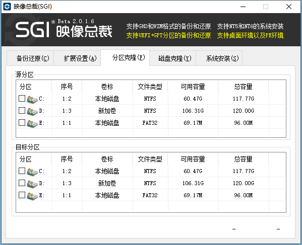Select target partition D: checkbox
302x245 pixels.
coord(22,183)
